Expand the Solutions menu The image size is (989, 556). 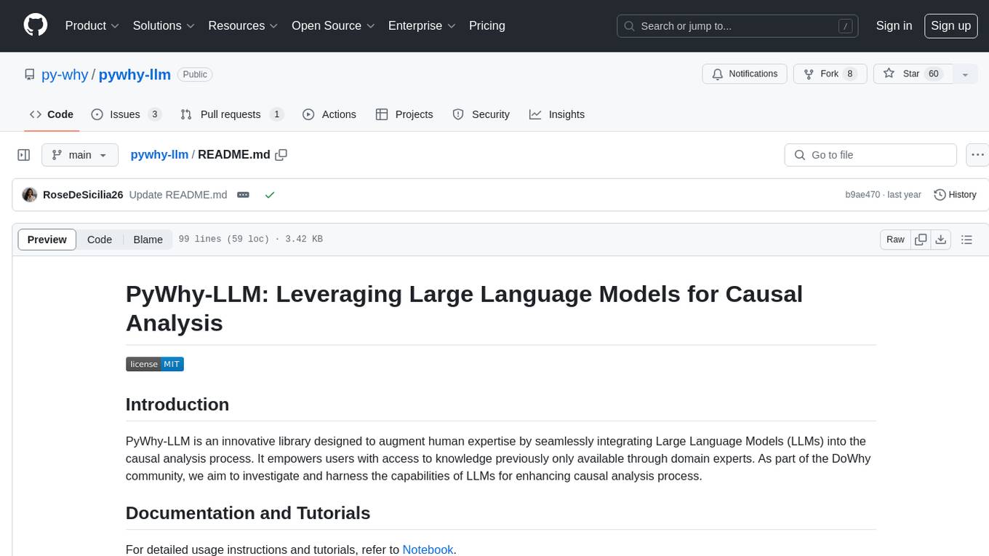point(164,25)
